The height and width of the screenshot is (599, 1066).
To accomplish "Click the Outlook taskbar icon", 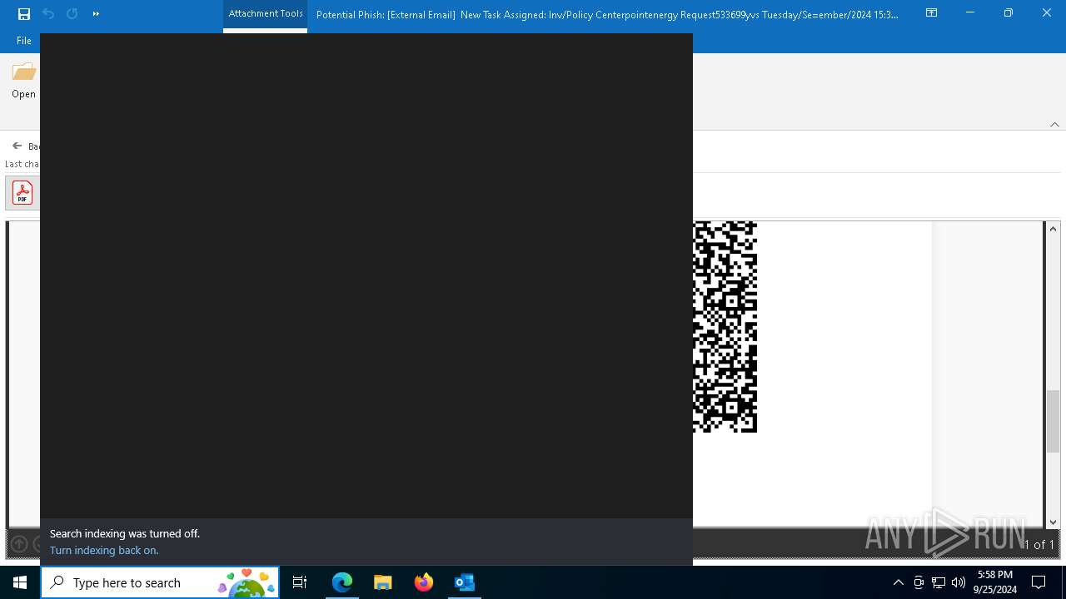I will pyautogui.click(x=465, y=582).
